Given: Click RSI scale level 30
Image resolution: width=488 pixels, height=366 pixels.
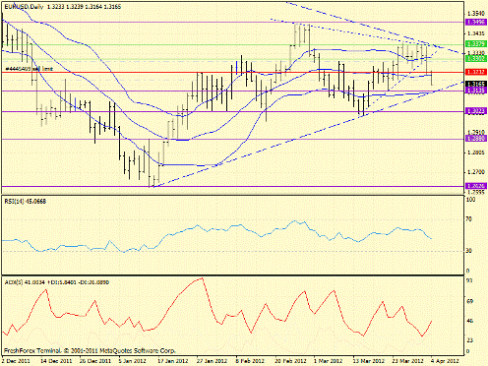Looking at the screenshot, I should 469,251.
